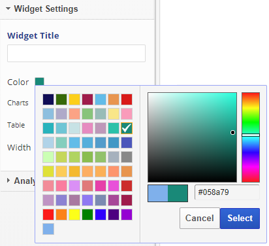This screenshot has width=269, height=246.
Task: Click the teal Color swatch beside Color label
Action: pyautogui.click(x=39, y=82)
